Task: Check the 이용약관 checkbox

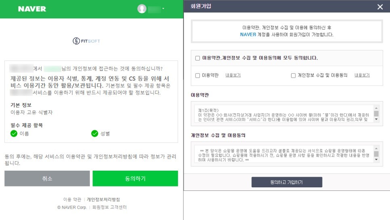Action: 197,75
